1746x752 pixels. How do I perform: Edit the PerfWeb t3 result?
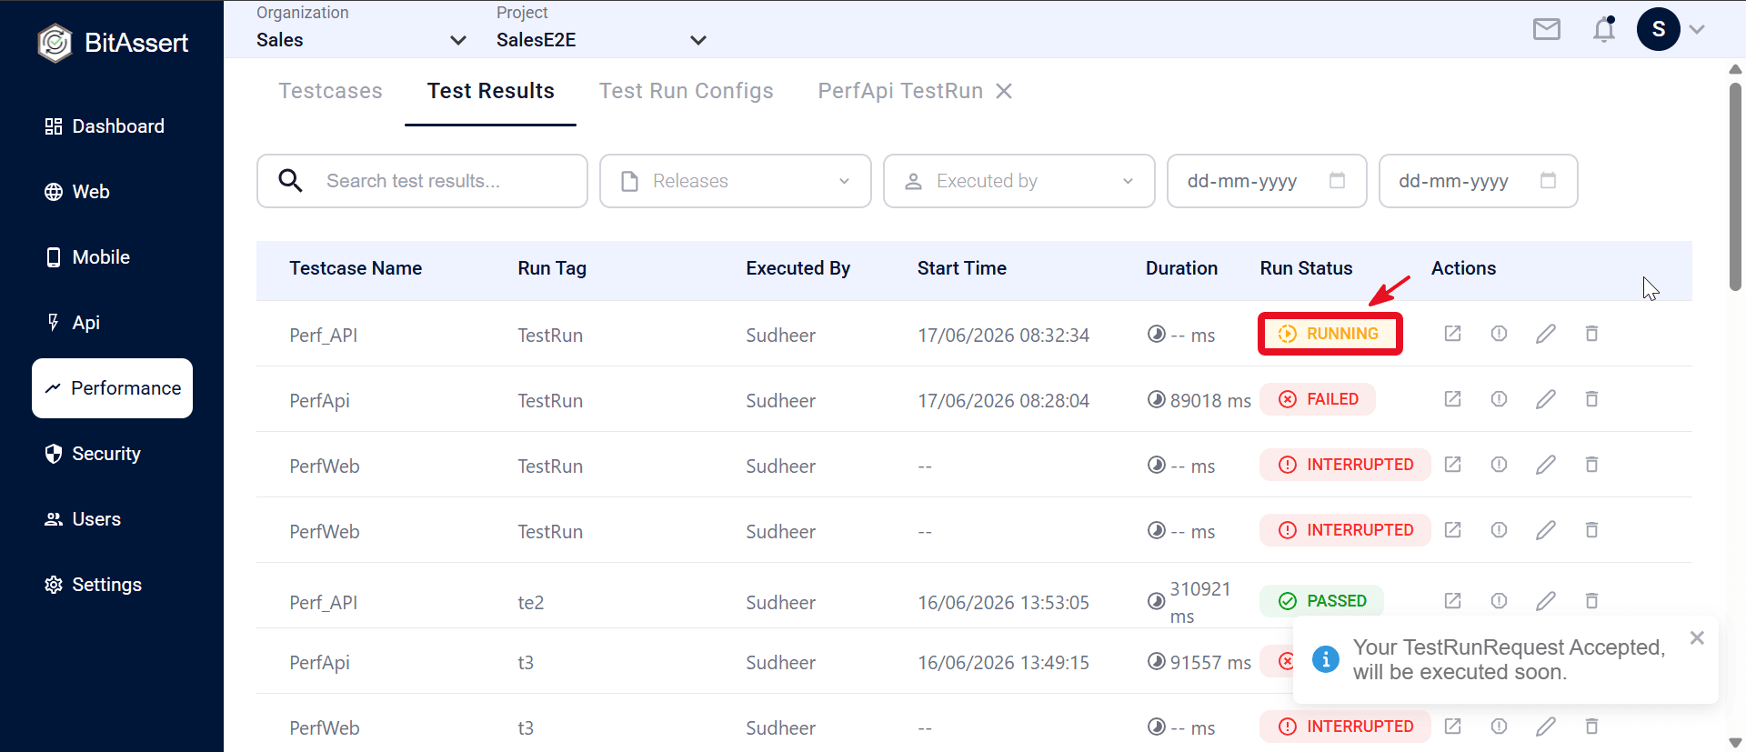coord(1545,727)
